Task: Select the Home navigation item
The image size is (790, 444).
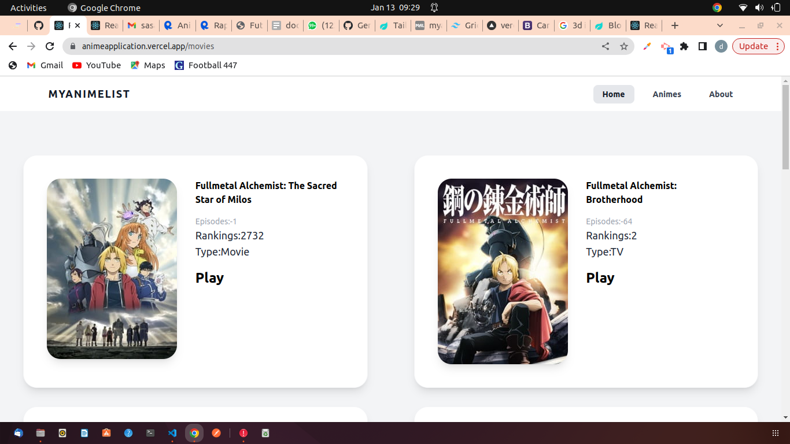Action: pyautogui.click(x=614, y=94)
